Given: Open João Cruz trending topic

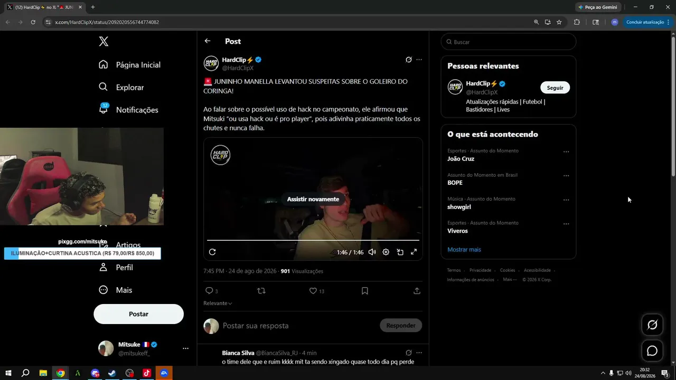Looking at the screenshot, I should (x=461, y=159).
